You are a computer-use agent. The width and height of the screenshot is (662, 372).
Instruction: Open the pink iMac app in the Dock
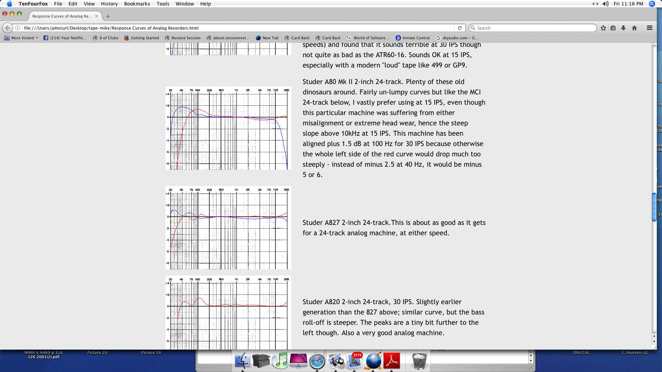pos(299,361)
